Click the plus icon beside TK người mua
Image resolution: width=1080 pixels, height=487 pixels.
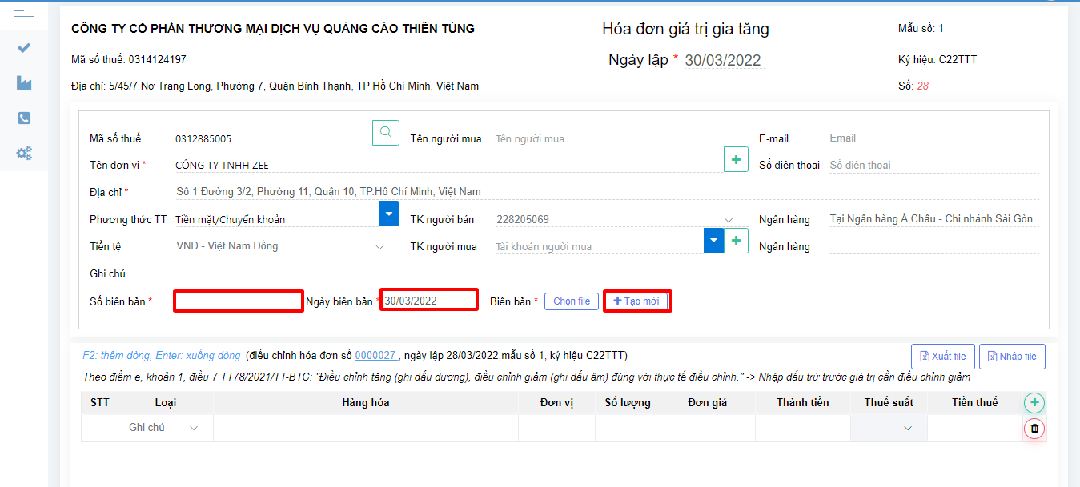735,240
